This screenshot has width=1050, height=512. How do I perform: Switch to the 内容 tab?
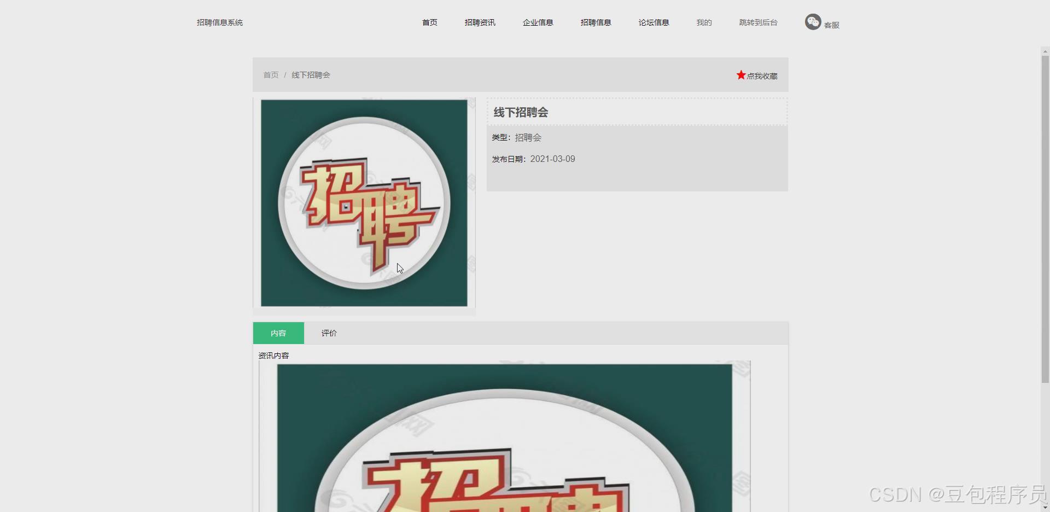[x=278, y=333]
